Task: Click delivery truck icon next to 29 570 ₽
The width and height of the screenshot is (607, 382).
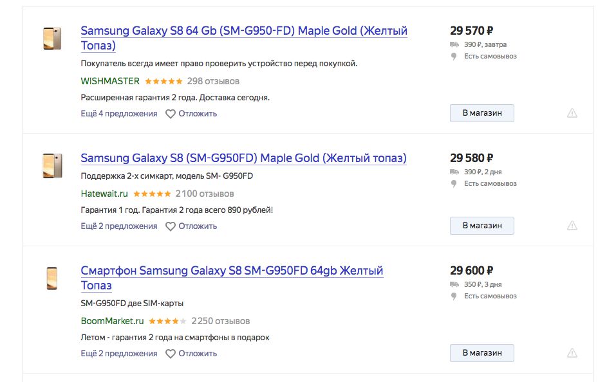Action: click(454, 45)
